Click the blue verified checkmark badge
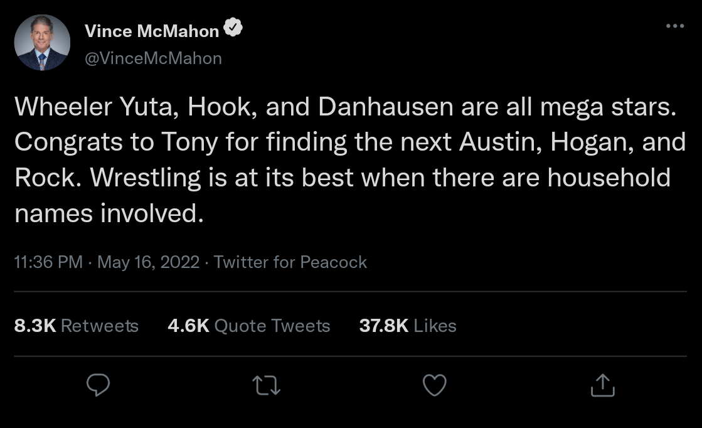The width and height of the screenshot is (702, 428). coord(234,29)
